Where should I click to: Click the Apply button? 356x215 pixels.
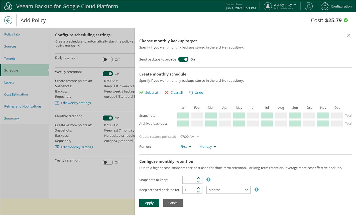149,203
